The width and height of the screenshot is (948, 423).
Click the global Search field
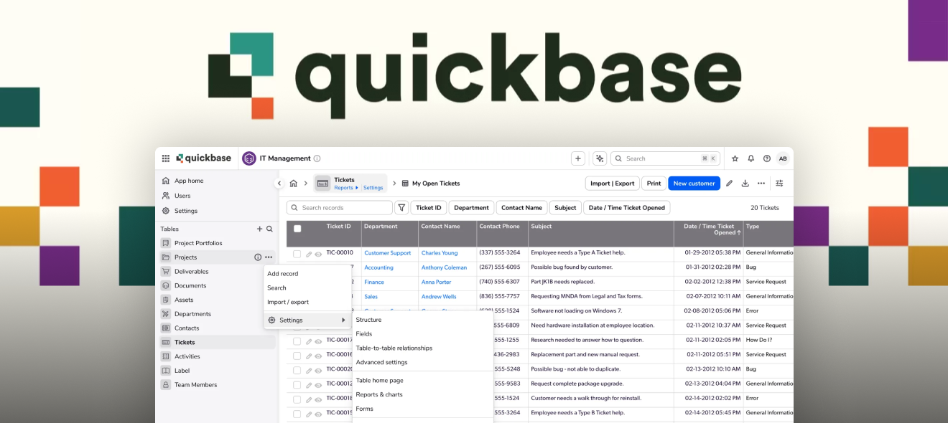665,158
